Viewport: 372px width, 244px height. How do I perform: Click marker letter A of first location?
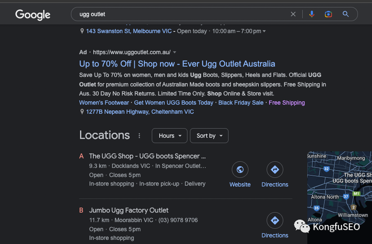tap(81, 156)
